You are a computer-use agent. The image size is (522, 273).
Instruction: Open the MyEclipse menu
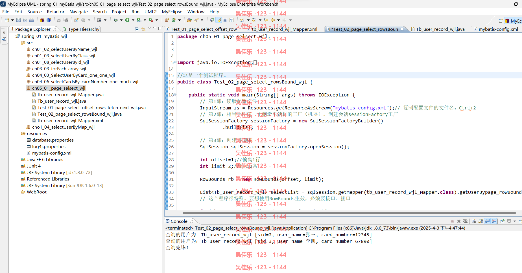[172, 12]
